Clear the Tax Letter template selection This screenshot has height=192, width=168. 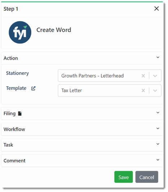pos(143,91)
